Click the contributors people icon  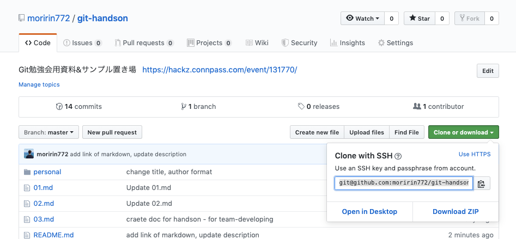click(417, 107)
